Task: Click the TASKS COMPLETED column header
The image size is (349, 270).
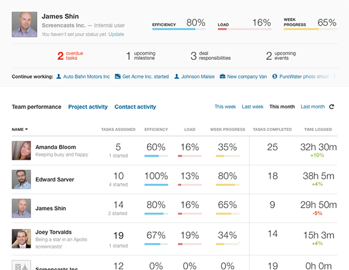Action: pyautogui.click(x=272, y=130)
